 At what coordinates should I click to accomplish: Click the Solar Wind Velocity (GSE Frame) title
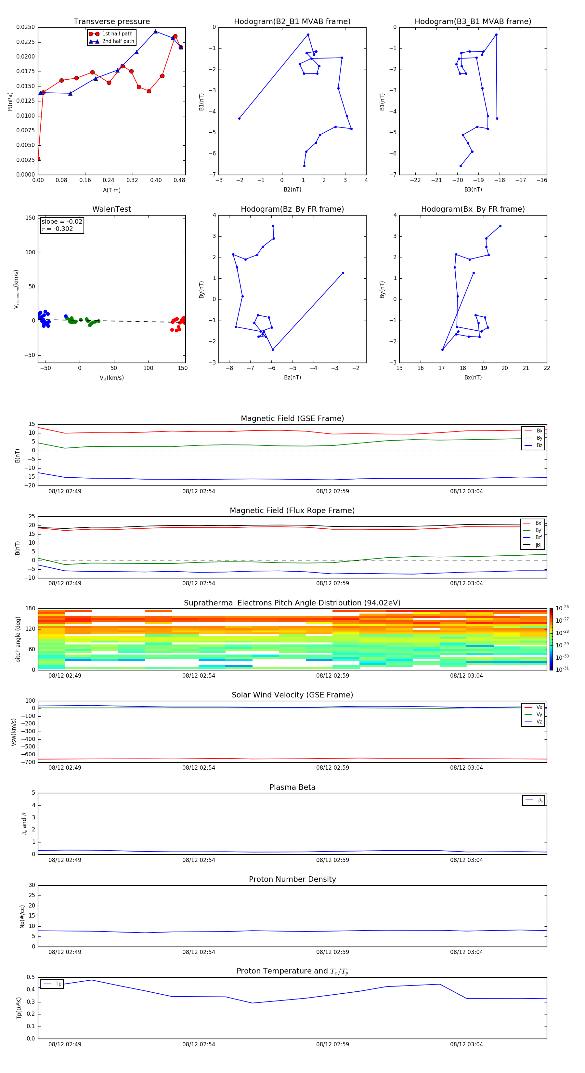point(292,695)
